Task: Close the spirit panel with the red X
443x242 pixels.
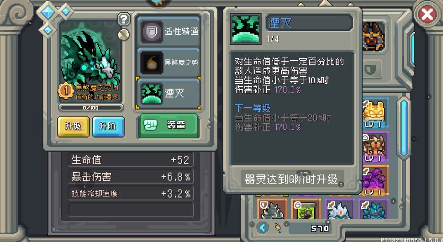Action: pyautogui.click(x=427, y=14)
